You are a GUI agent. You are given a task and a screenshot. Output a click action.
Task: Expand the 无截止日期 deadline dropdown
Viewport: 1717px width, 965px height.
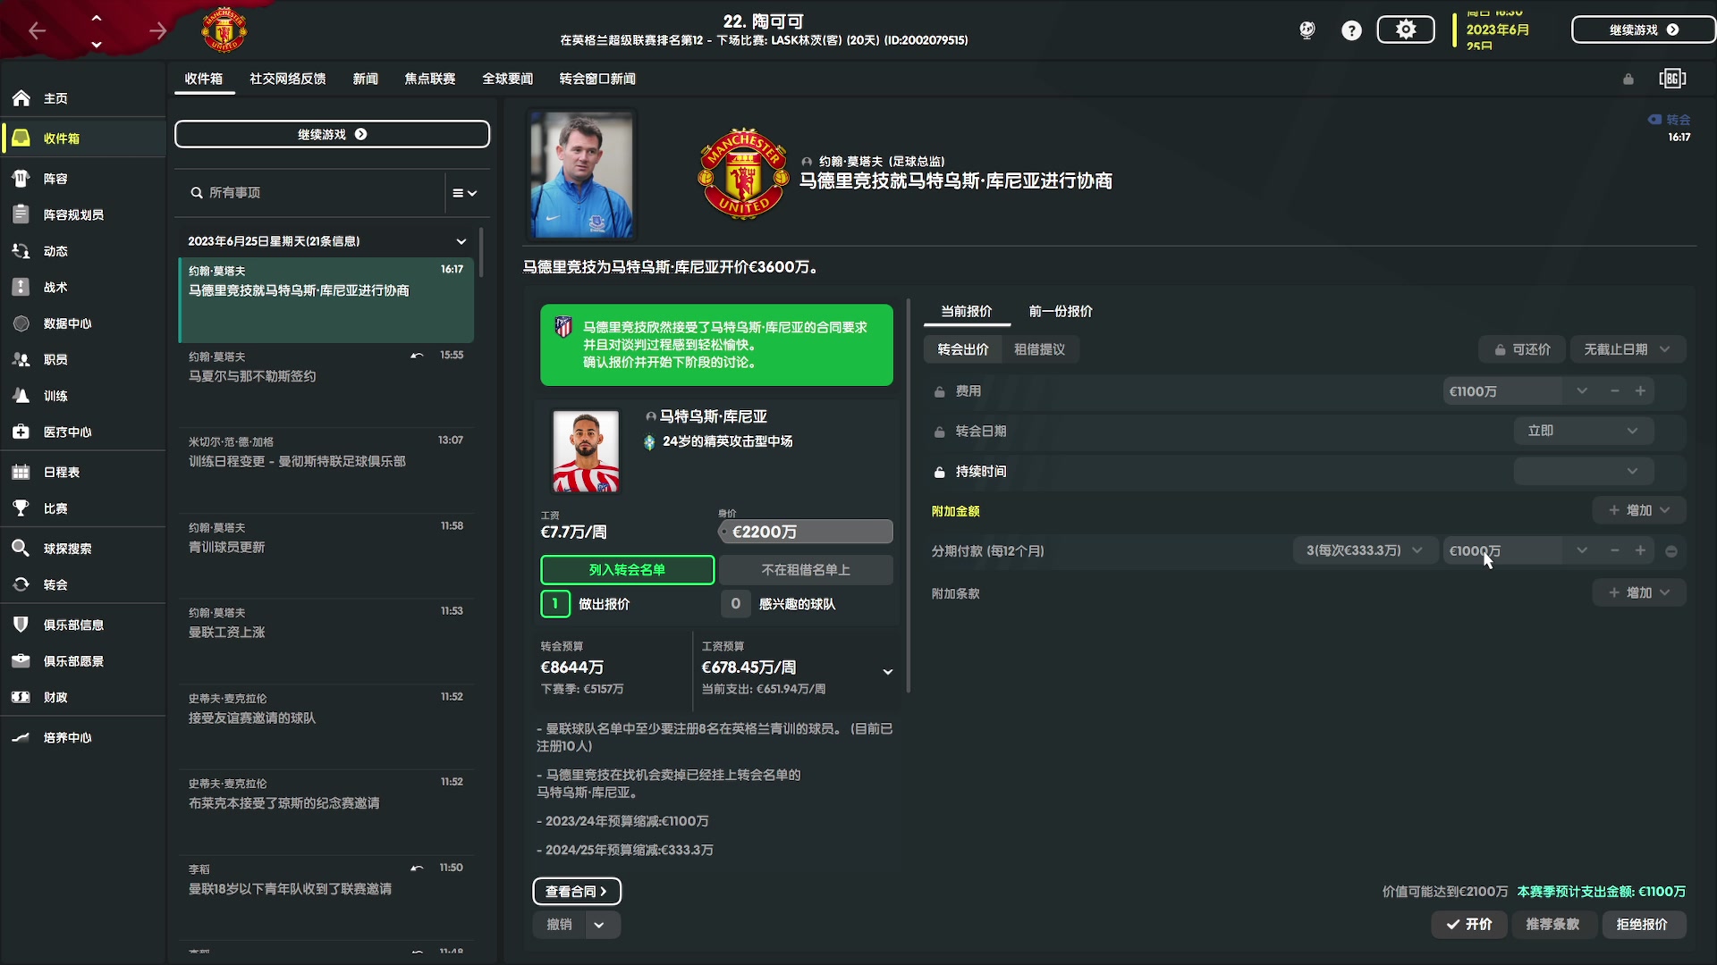[x=1627, y=349]
